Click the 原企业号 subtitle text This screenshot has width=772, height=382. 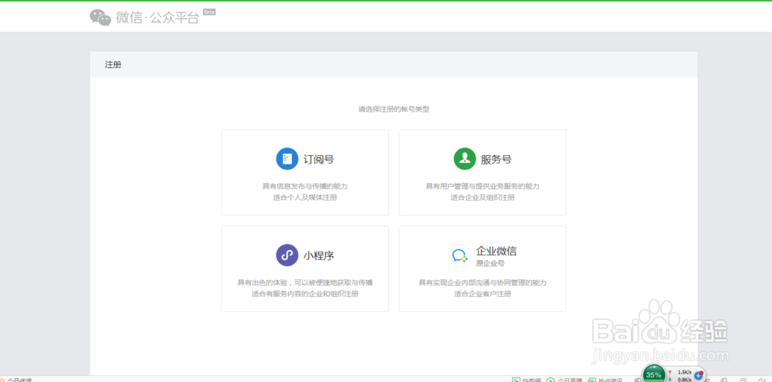pos(490,263)
